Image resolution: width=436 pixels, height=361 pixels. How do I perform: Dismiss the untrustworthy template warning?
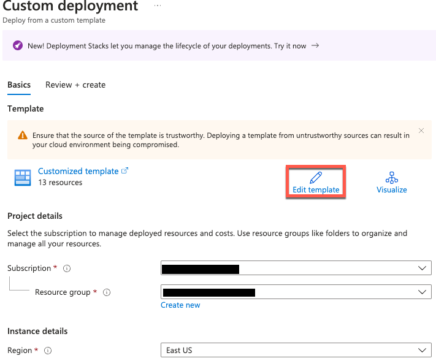tap(421, 131)
